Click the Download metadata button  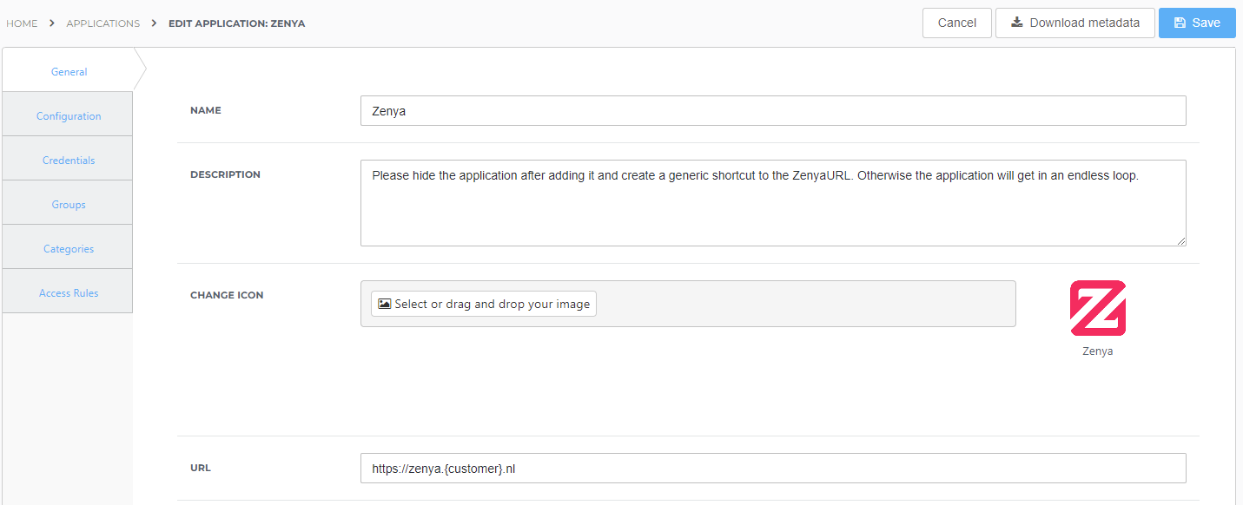[1075, 23]
